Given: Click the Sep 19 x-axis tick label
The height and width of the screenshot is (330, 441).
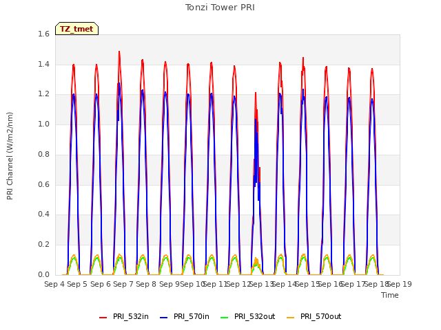Looking at the screenshot, I should 400,284.
